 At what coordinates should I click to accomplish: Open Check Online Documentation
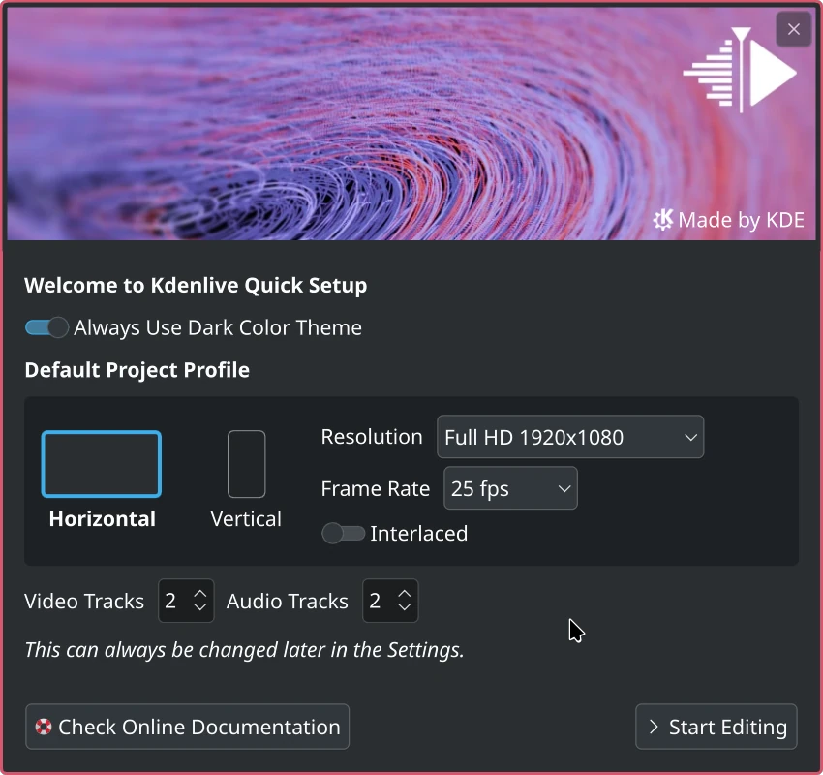(x=188, y=727)
